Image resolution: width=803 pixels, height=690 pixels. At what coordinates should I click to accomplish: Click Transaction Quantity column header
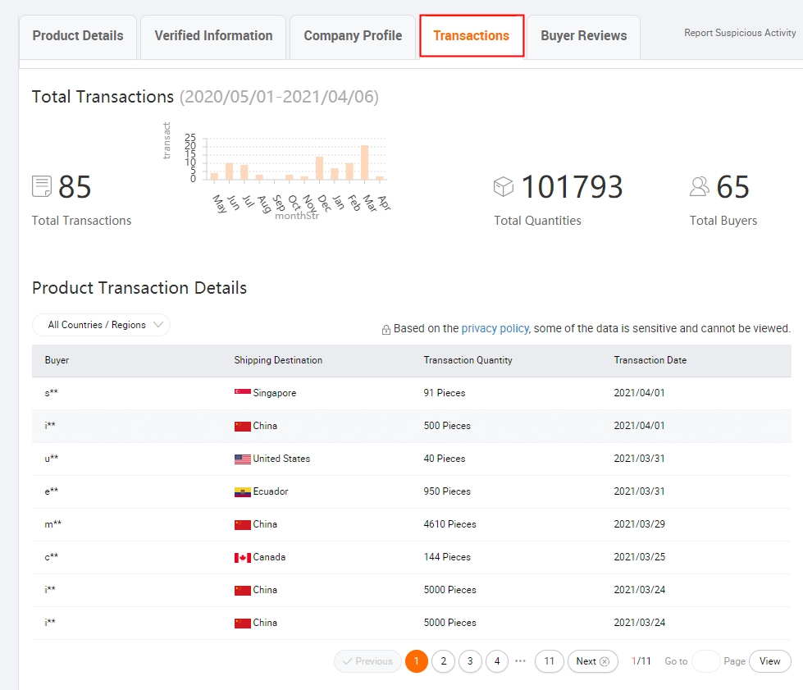click(x=468, y=360)
